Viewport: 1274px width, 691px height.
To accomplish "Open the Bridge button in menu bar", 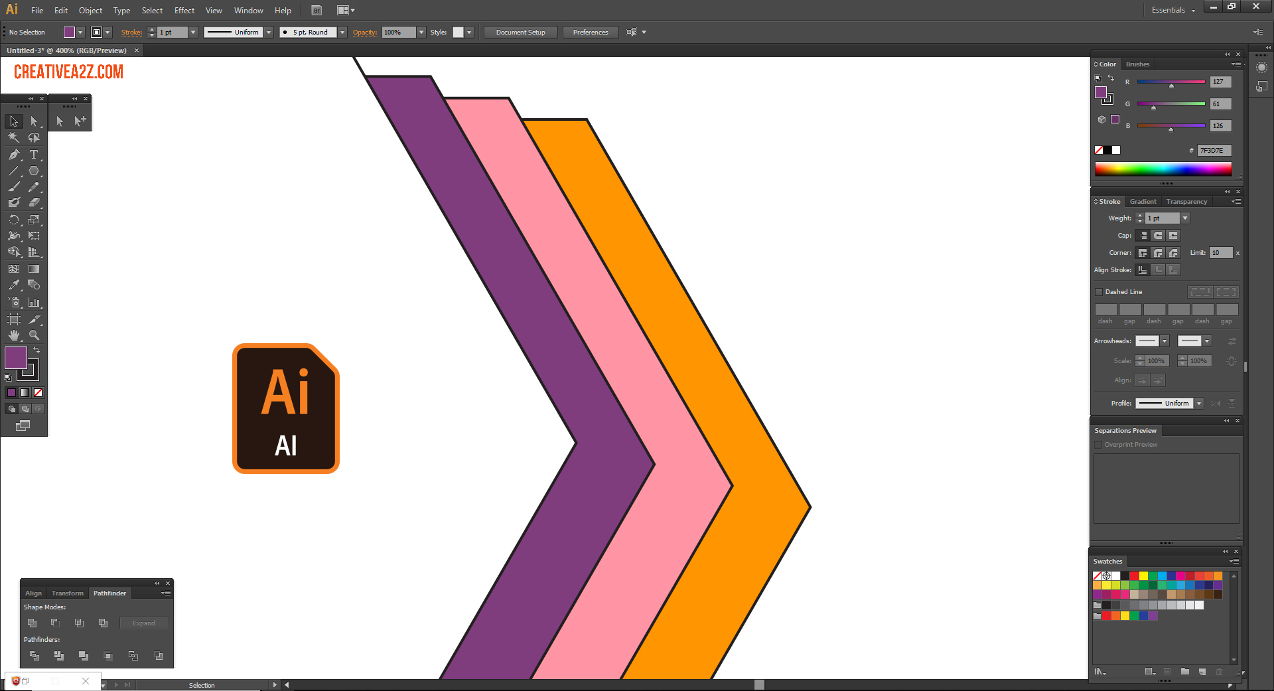I will point(317,11).
